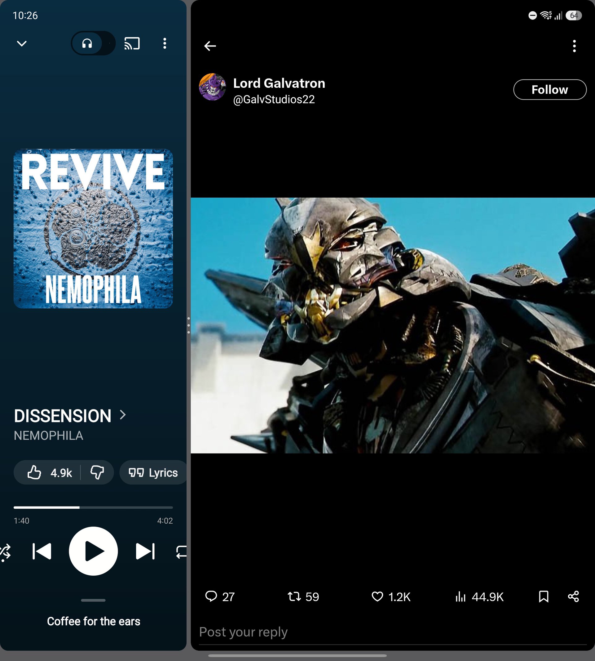Screen dimensions: 595x661
Task: Open the Lyrics chip
Action: point(153,472)
